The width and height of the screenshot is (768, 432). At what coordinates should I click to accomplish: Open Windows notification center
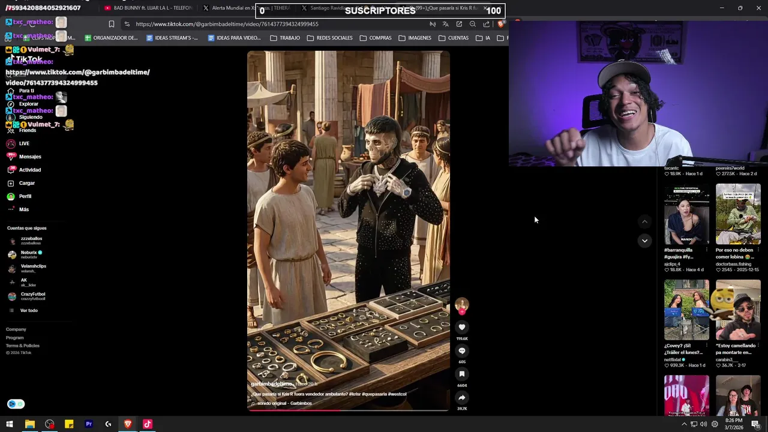pyautogui.click(x=755, y=424)
